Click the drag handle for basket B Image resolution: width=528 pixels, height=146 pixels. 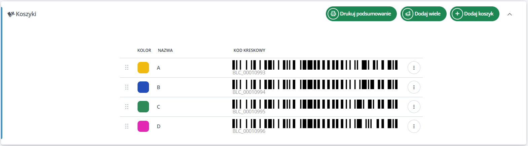(x=127, y=87)
